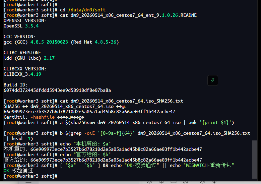Viewport: 261px width, 184px height.
Task: Click the 'OPENSSL VERSION:' heading
Action: [x=25, y=21]
